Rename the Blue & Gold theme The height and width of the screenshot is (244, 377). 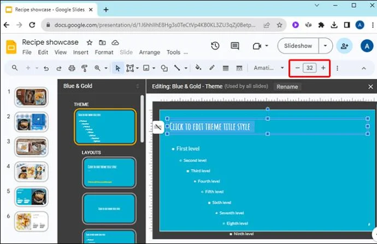click(x=287, y=86)
